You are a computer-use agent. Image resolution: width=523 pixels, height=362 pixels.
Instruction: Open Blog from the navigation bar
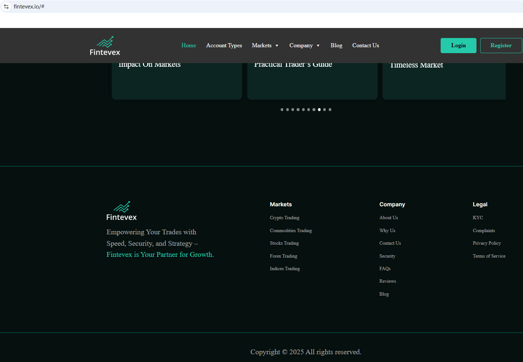(336, 45)
